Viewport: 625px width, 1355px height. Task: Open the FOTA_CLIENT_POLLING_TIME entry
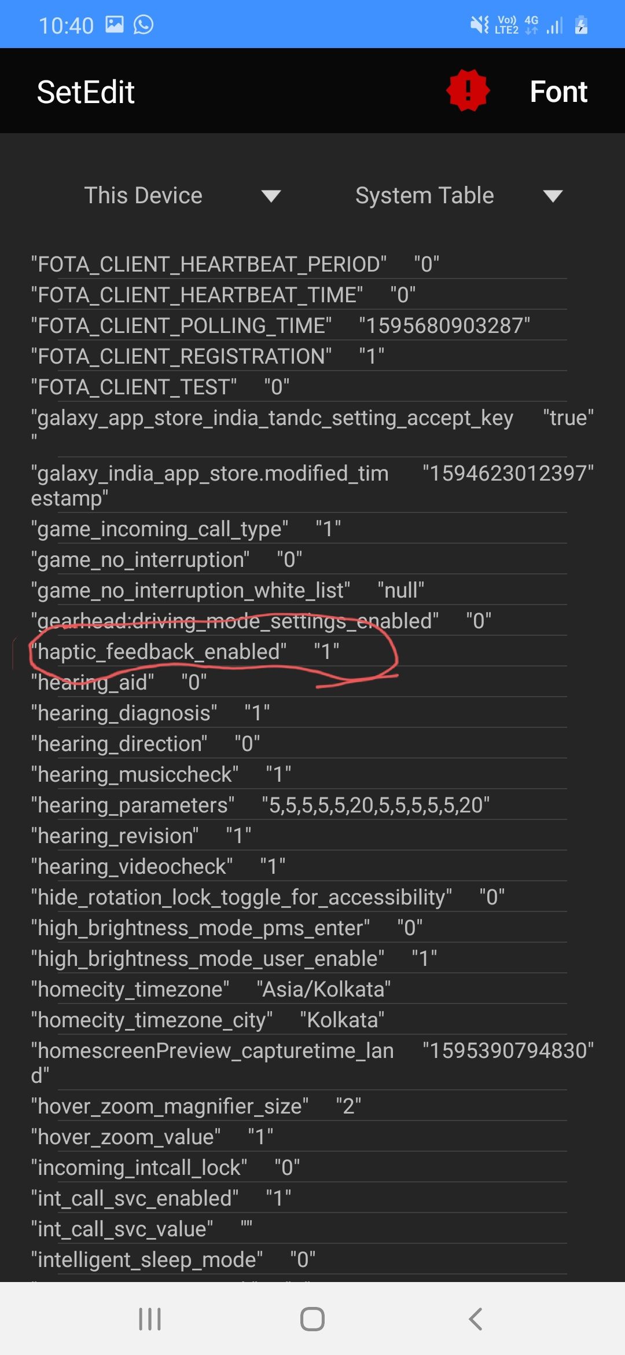[280, 326]
